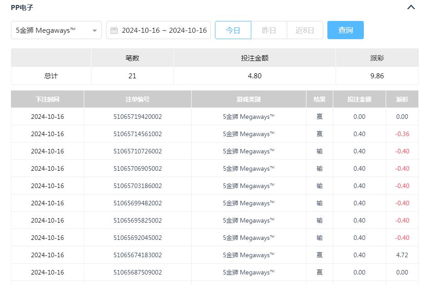Click the -0.36 payout value

point(402,134)
